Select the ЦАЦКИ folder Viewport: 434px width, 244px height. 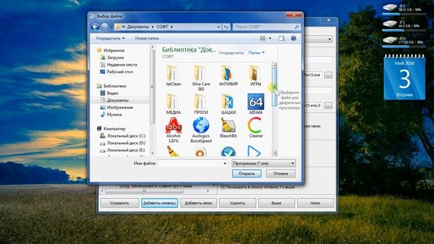point(229,104)
